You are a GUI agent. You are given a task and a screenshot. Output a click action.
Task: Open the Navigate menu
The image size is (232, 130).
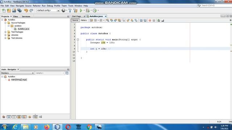pyautogui.click(x=20, y=6)
